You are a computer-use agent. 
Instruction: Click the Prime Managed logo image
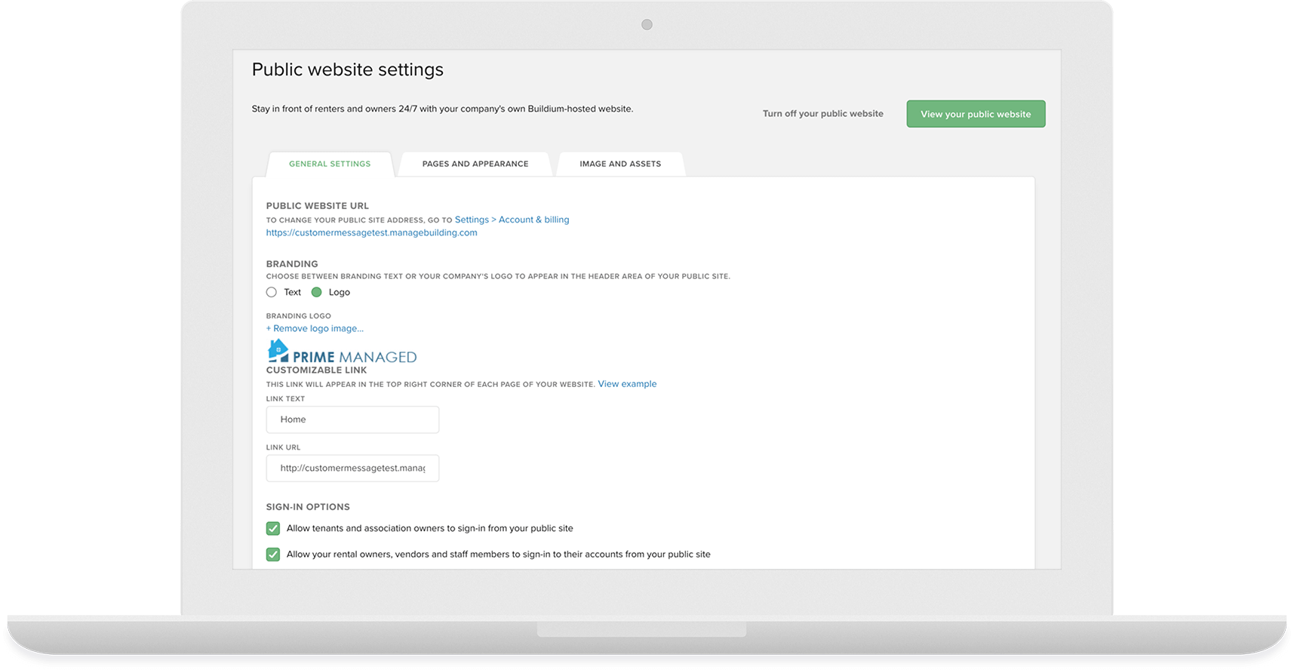click(342, 352)
